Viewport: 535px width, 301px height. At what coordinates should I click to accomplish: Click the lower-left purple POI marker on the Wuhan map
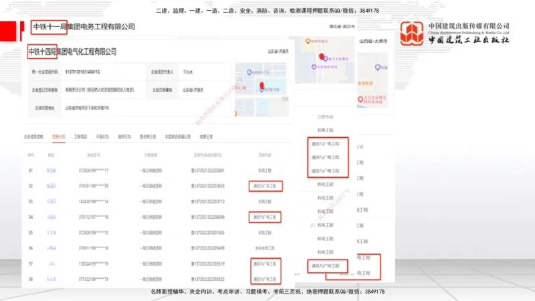pos(314,67)
